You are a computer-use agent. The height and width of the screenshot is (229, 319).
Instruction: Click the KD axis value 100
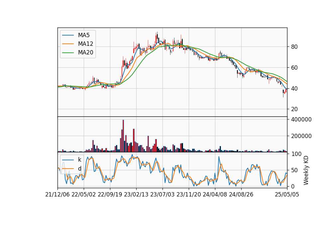tap(296, 154)
